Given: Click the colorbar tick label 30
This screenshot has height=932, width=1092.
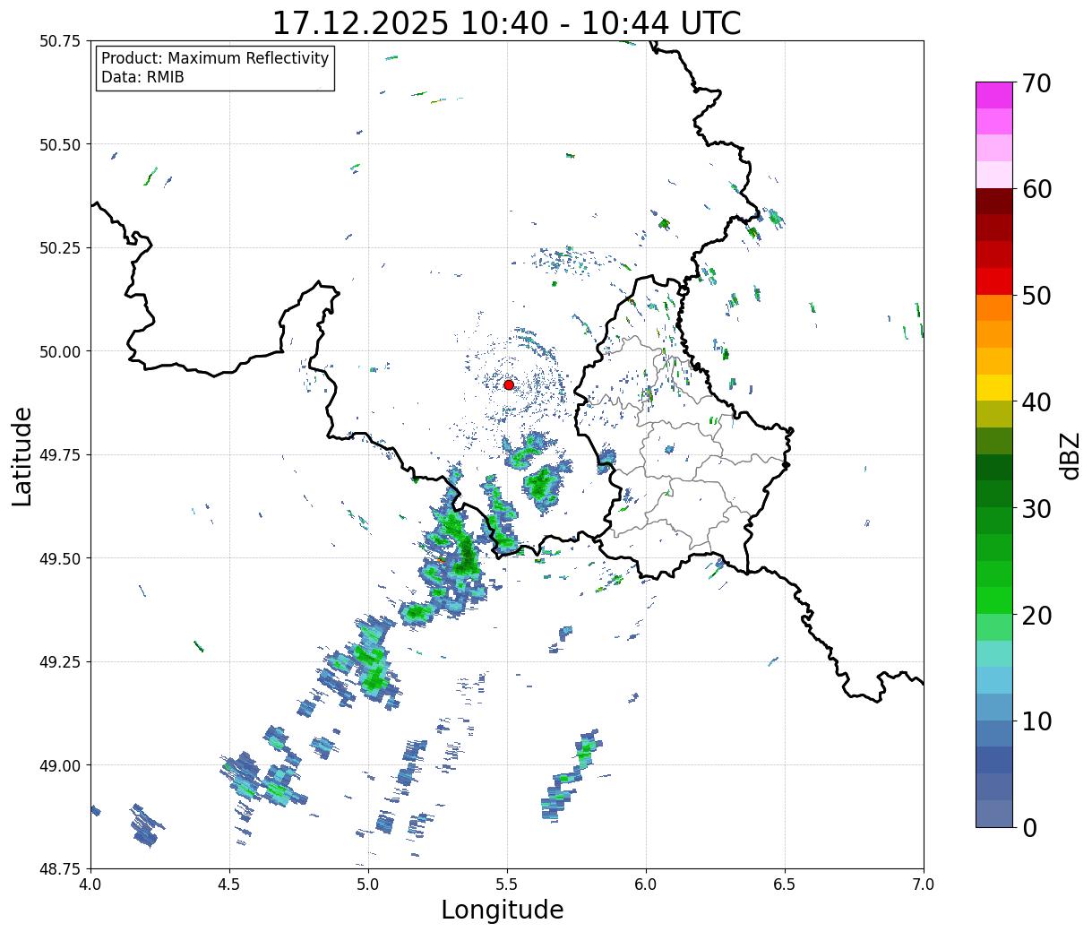Looking at the screenshot, I should tap(1036, 508).
